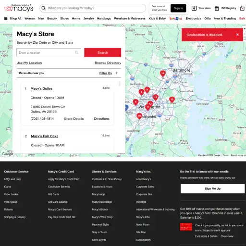Open the Macy's Dulles store link
This screenshot has width=246, height=246.
point(41,88)
